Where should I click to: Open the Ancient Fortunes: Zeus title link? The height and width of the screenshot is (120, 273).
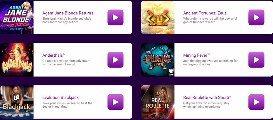click(205, 13)
